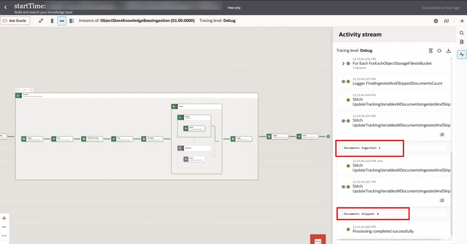Select the vertical layout icon
Image resolution: width=467 pixels, height=244 pixels.
click(52, 21)
